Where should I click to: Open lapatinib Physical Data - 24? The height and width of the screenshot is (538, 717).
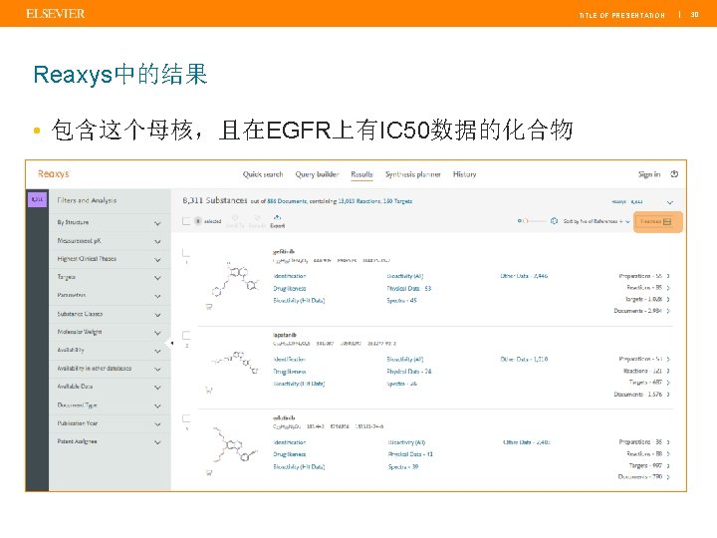pyautogui.click(x=409, y=372)
